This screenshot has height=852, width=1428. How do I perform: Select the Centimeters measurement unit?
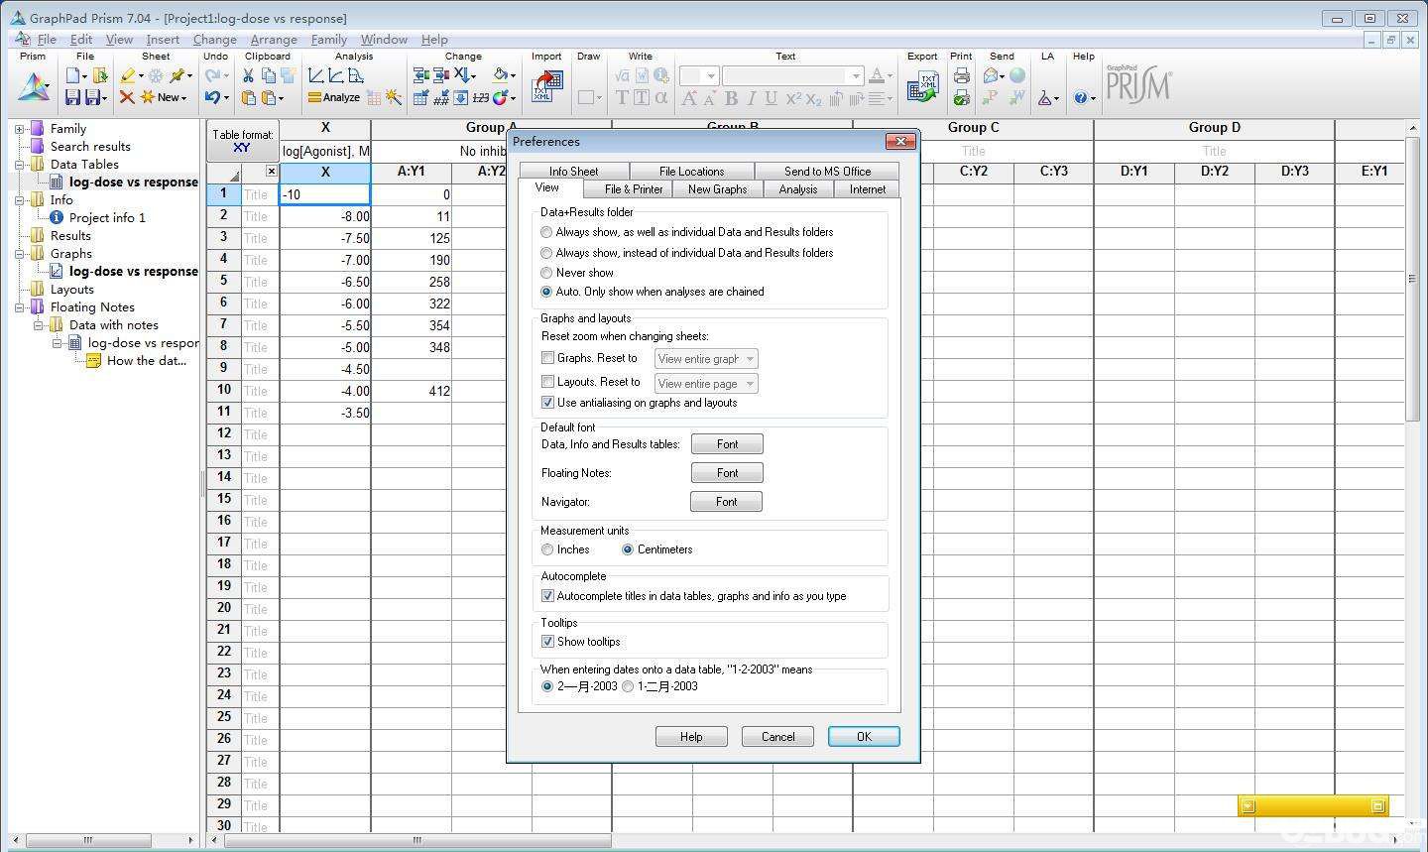tap(628, 549)
